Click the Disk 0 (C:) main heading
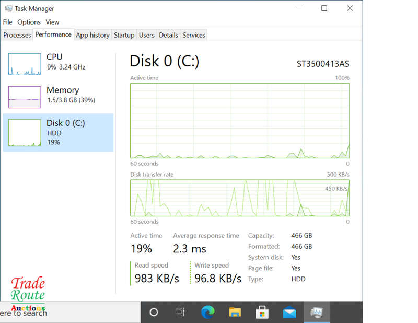This screenshot has height=323, width=418. pyautogui.click(x=164, y=61)
